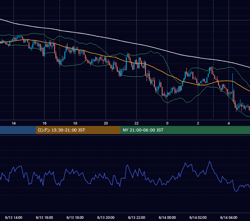Click the 6/14 02:00 date label
The width and height of the screenshot is (250, 221).
point(198,217)
